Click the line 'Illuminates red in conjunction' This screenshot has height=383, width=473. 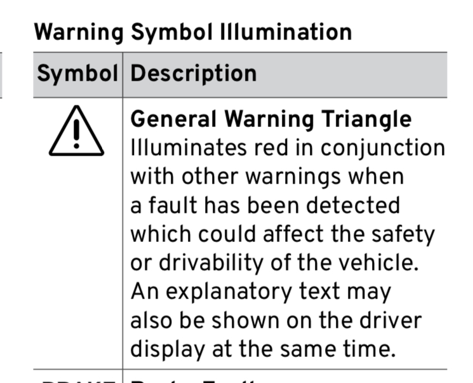288,149
